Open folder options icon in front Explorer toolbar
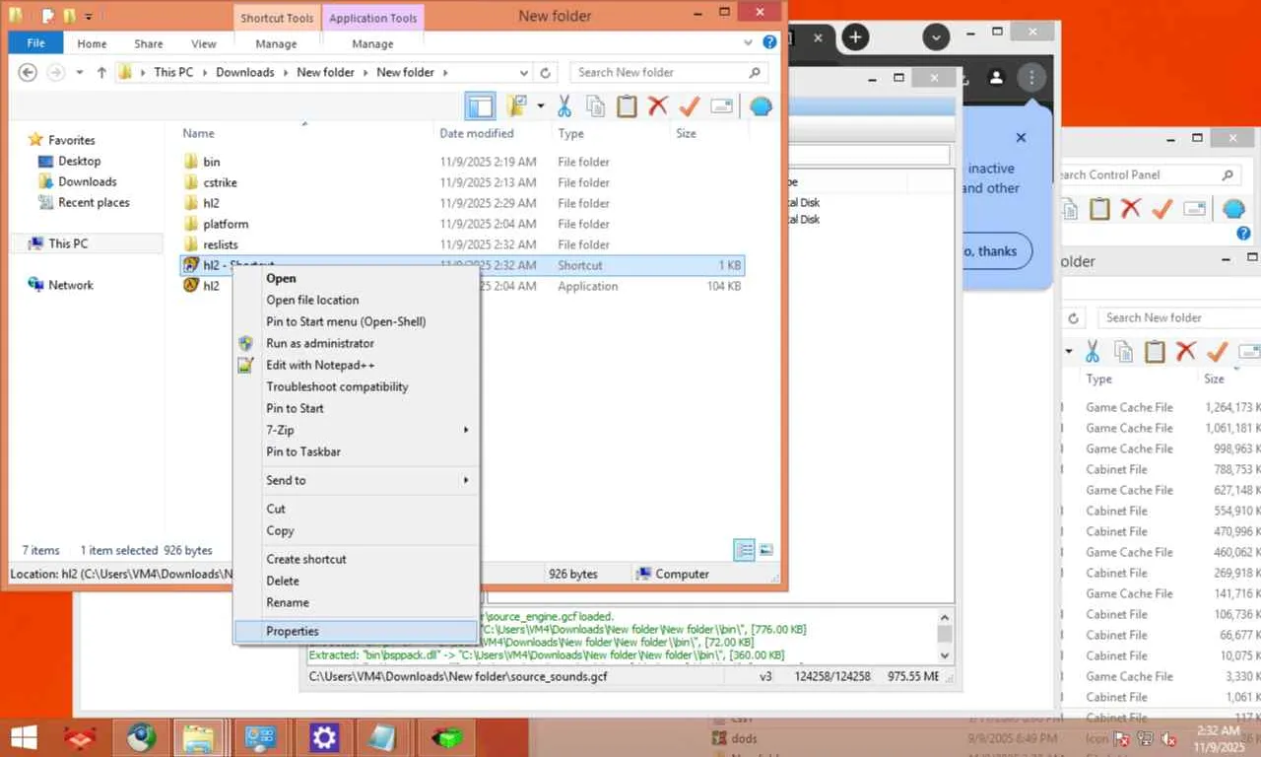The image size is (1261, 757). coord(516,105)
